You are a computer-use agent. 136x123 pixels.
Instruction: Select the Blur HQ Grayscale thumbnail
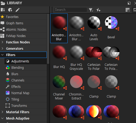(76, 52)
